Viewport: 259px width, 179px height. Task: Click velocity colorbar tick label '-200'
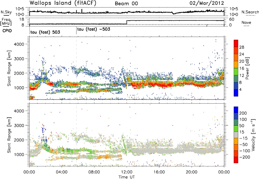click(x=245, y=157)
